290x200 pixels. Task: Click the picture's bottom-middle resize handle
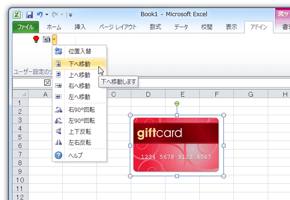coord(177,176)
